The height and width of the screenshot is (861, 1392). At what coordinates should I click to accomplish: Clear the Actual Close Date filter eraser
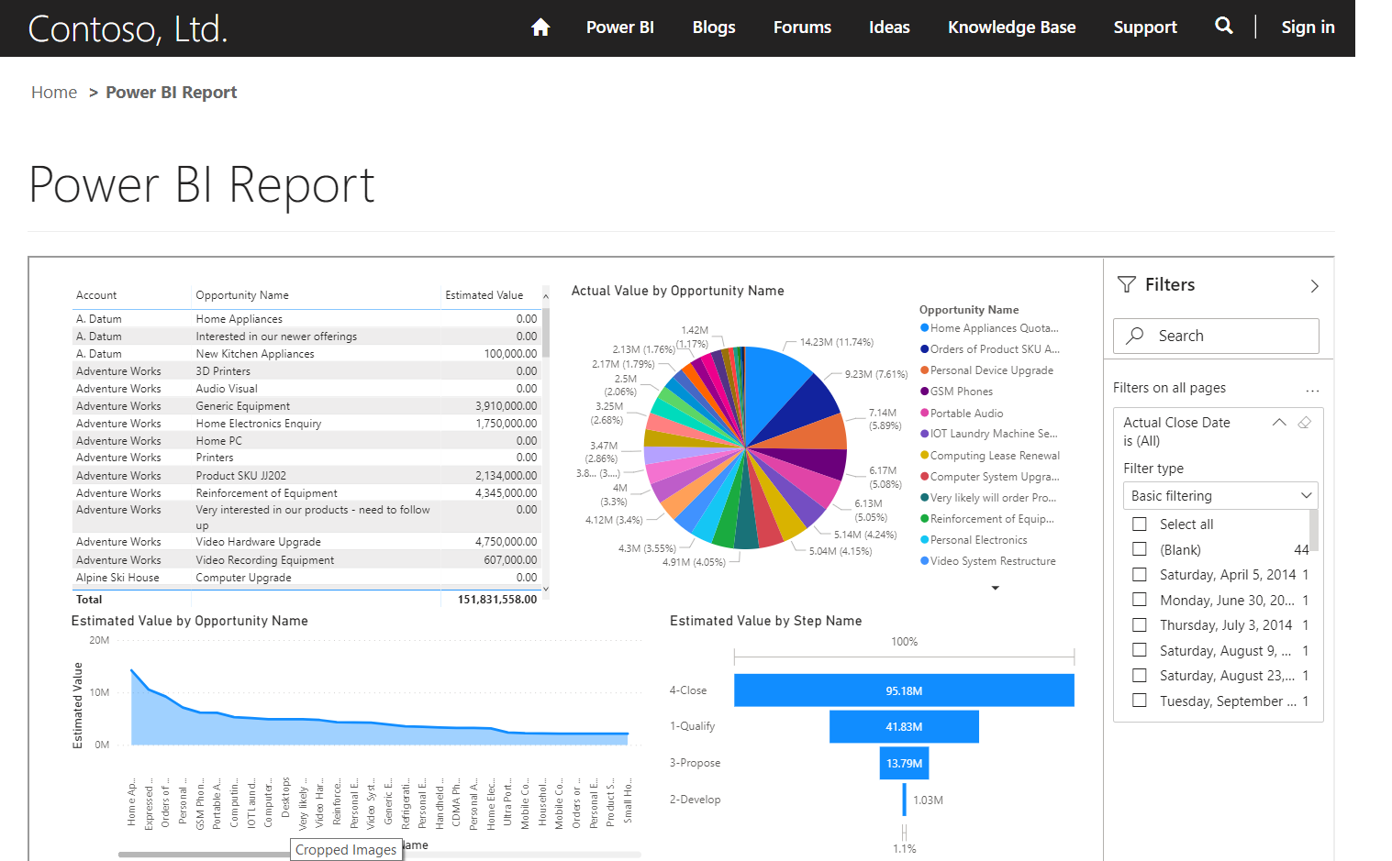pyautogui.click(x=1305, y=423)
